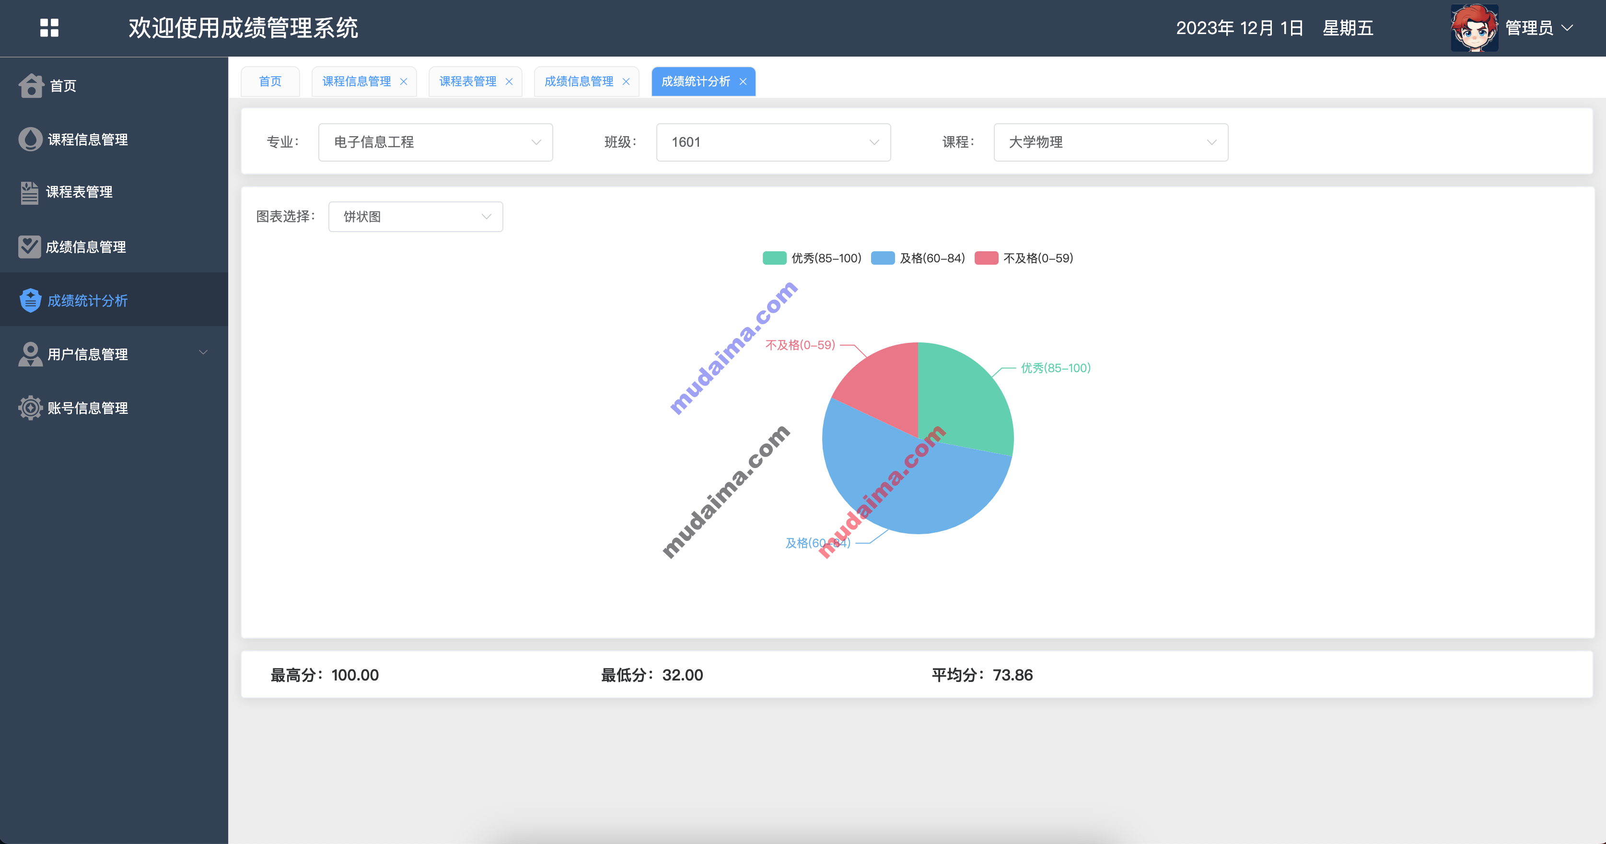Toggle the 及格(60-84) legend swatch

883,258
